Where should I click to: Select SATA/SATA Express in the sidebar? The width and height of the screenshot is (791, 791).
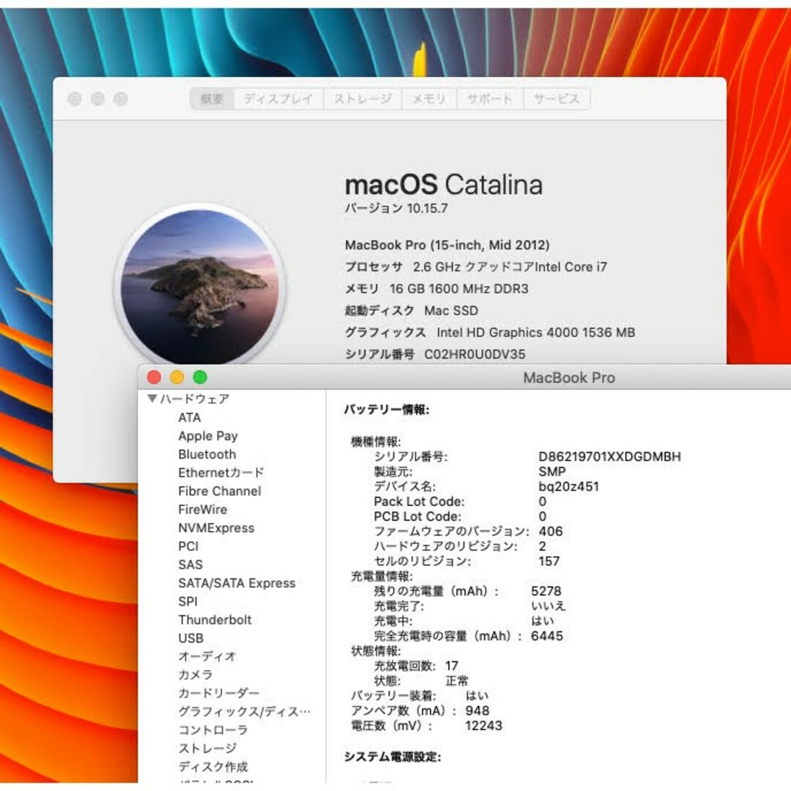(x=237, y=583)
